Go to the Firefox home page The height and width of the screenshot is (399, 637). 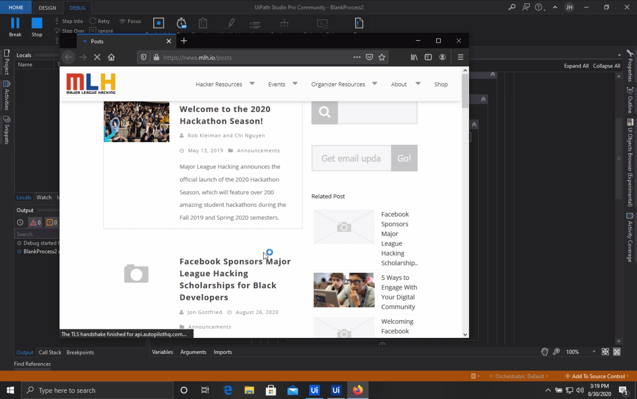pos(111,57)
